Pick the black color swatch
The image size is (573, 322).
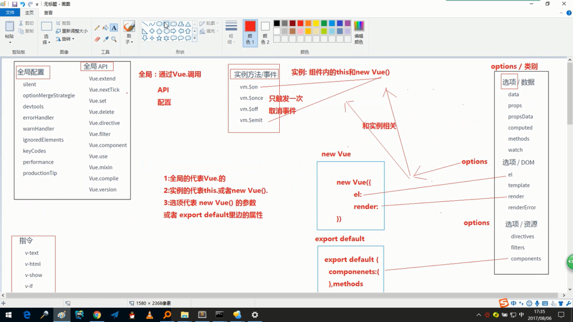[277, 23]
